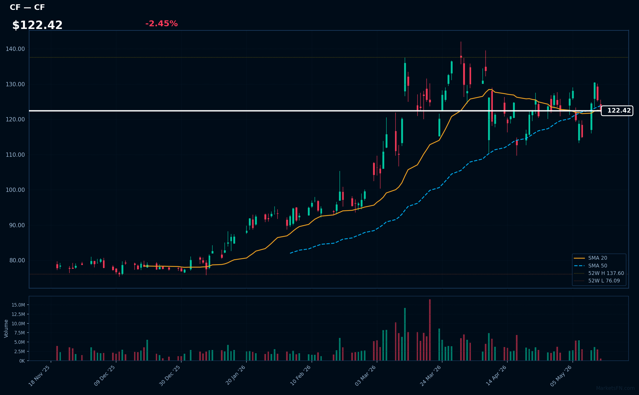Screen dimensions: 639x395
Task: Click the 0K volume axis label
Action: coord(22,361)
